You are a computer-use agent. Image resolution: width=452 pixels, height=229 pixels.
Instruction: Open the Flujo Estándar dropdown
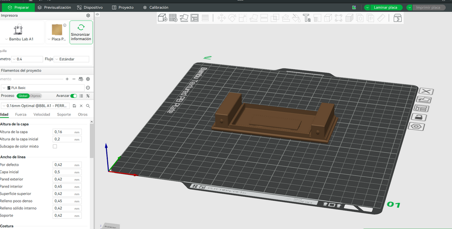click(71, 59)
